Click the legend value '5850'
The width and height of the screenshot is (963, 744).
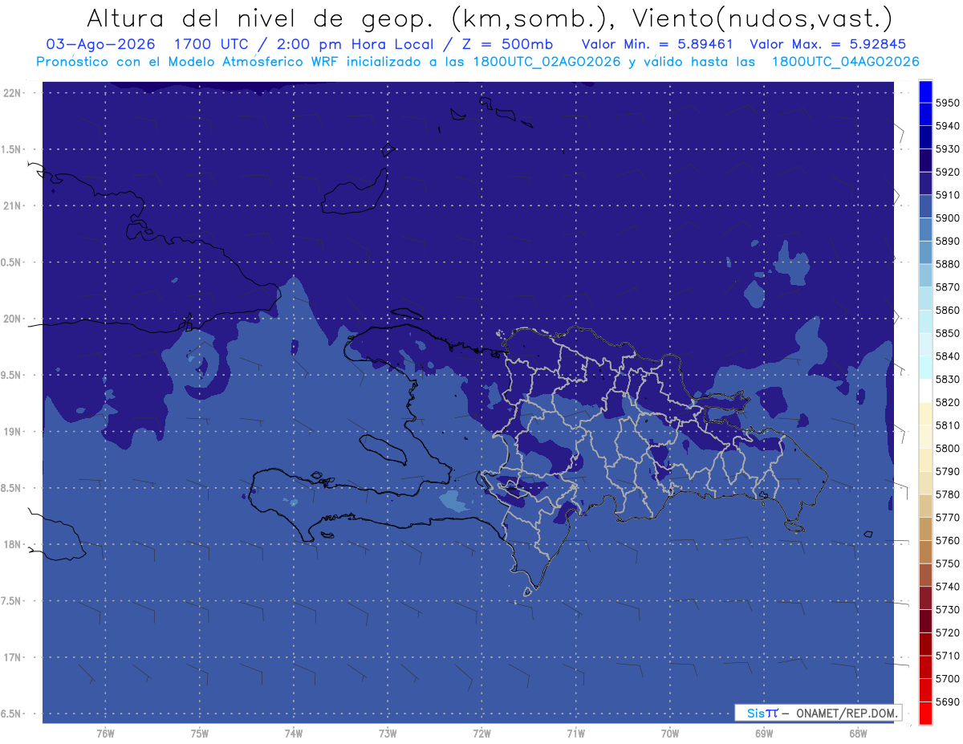click(x=948, y=334)
